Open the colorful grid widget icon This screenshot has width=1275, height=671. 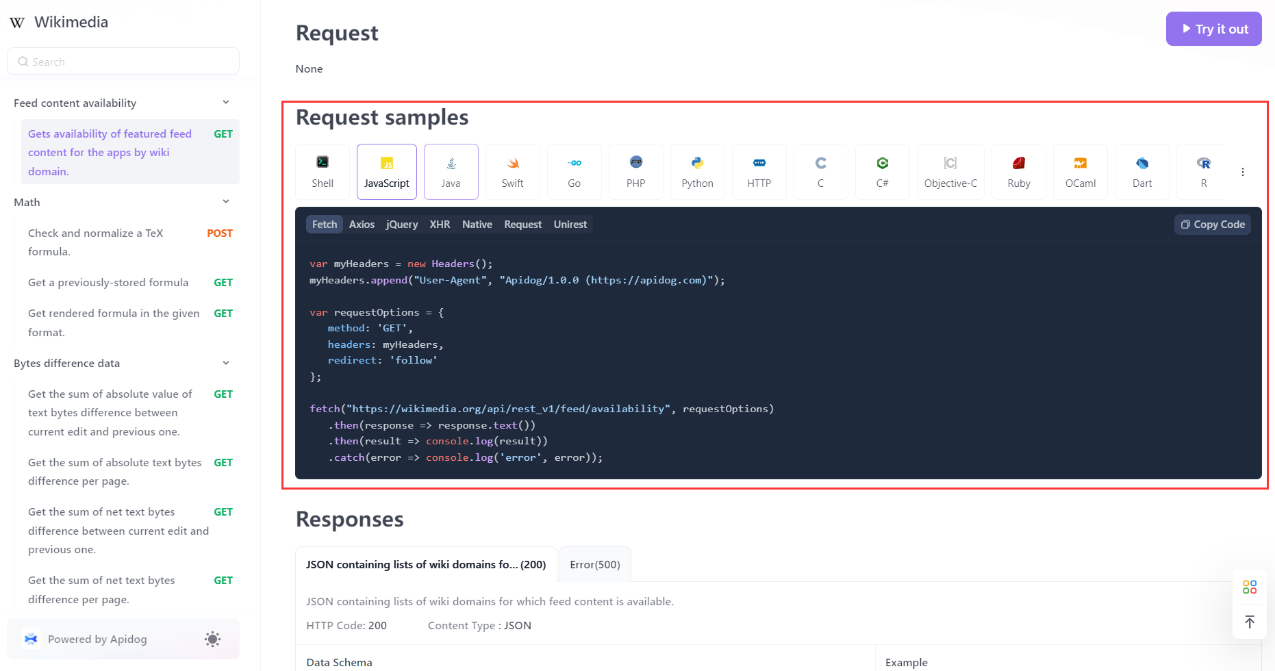pos(1250,587)
